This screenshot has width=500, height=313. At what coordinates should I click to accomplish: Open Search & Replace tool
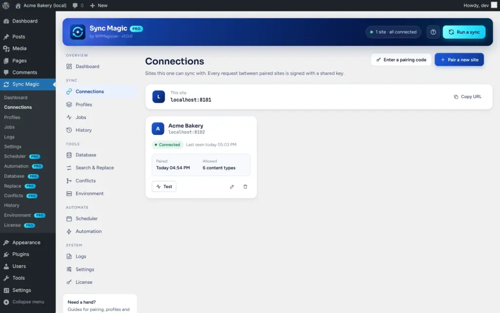[100, 168]
